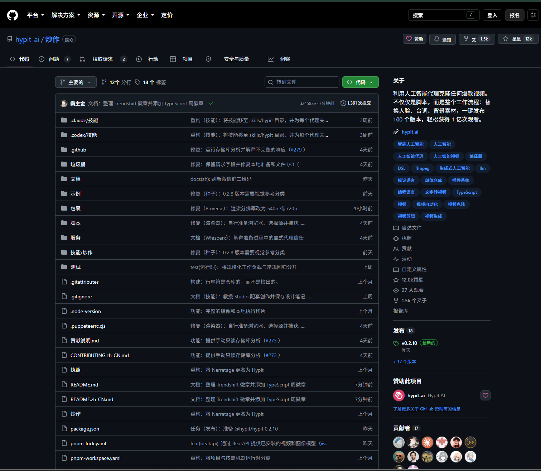Image resolution: width=541 pixels, height=471 pixels.
Task: Open the appearance settings icon beside 报名
Action: coord(533,15)
